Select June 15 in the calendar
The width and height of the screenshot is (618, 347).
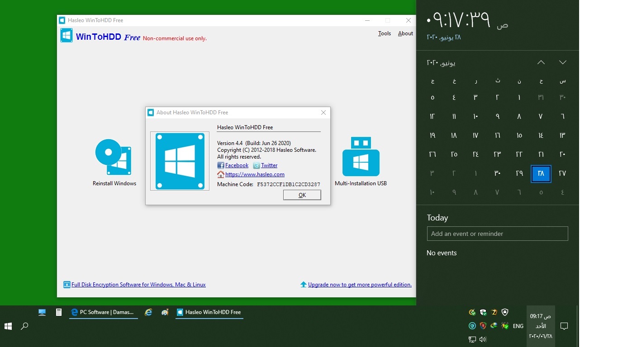pyautogui.click(x=519, y=136)
